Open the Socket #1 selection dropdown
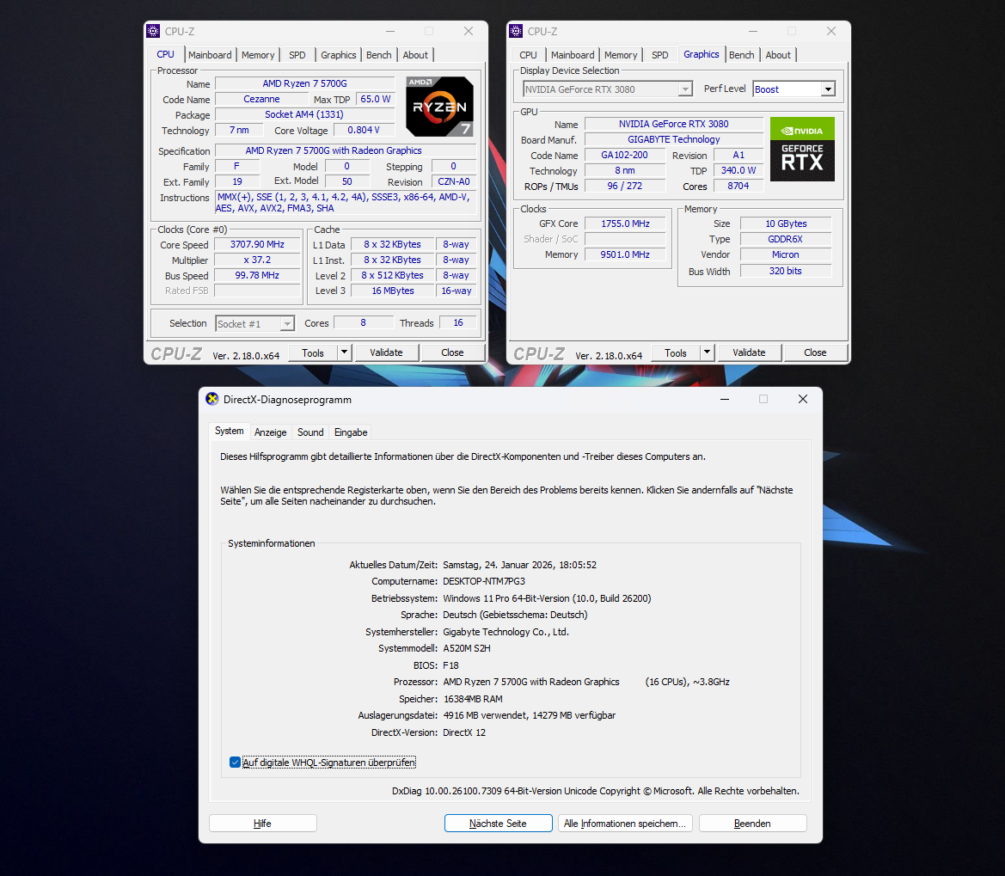This screenshot has width=1005, height=876. pos(255,323)
